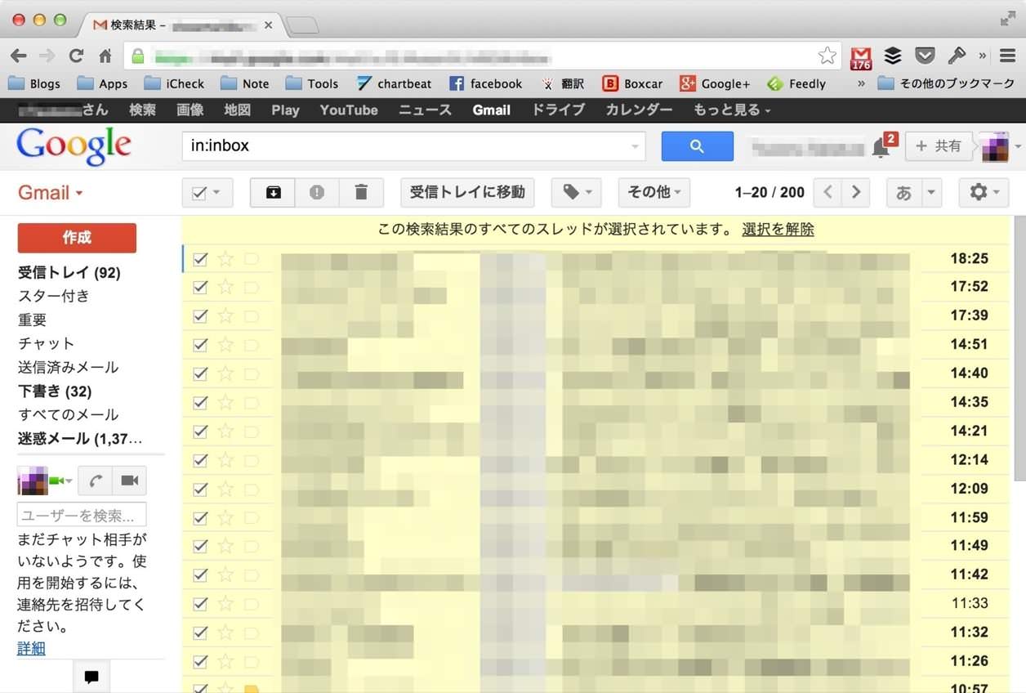1026x693 pixels.
Task: Open カレンダー in Google bar
Action: [639, 110]
